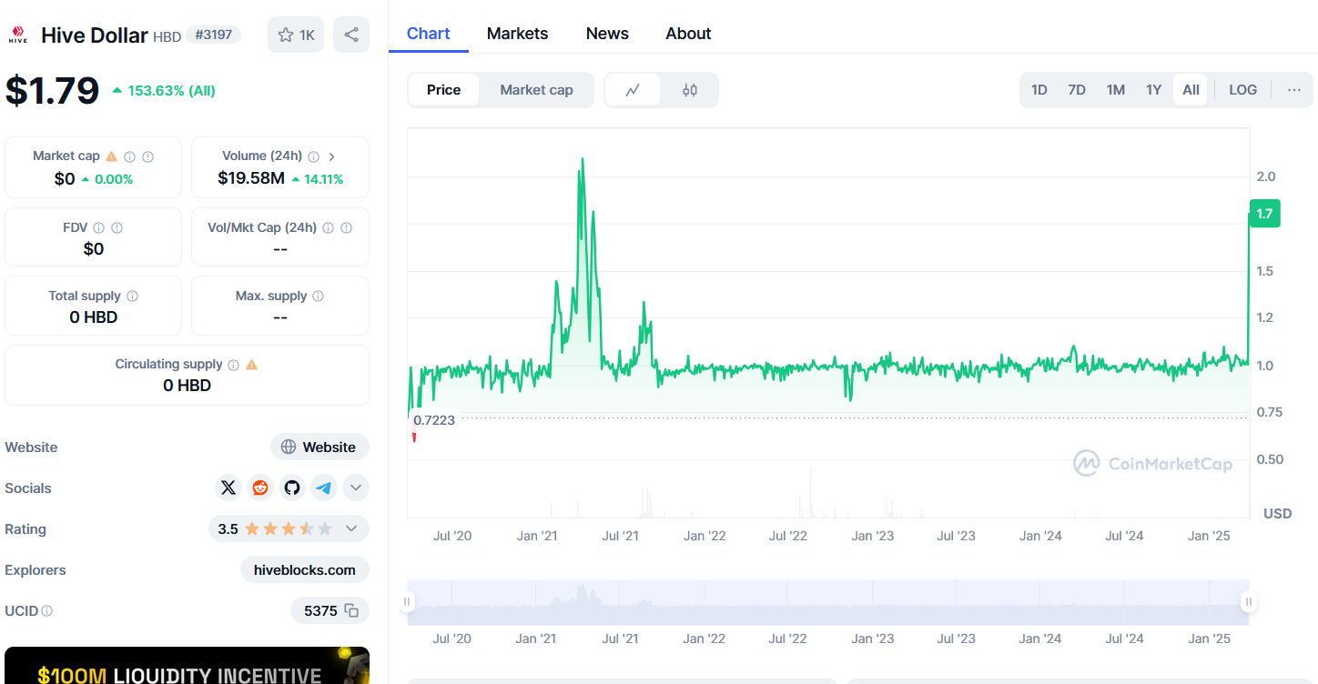Image resolution: width=1318 pixels, height=684 pixels.
Task: Click the chart peak near 2.0 in 2021
Action: pos(582,162)
